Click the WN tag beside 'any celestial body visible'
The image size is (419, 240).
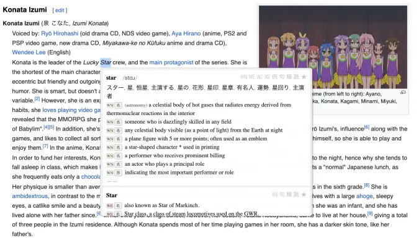[x=110, y=131]
